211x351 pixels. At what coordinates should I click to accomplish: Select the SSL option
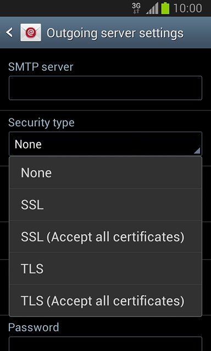tap(105, 205)
